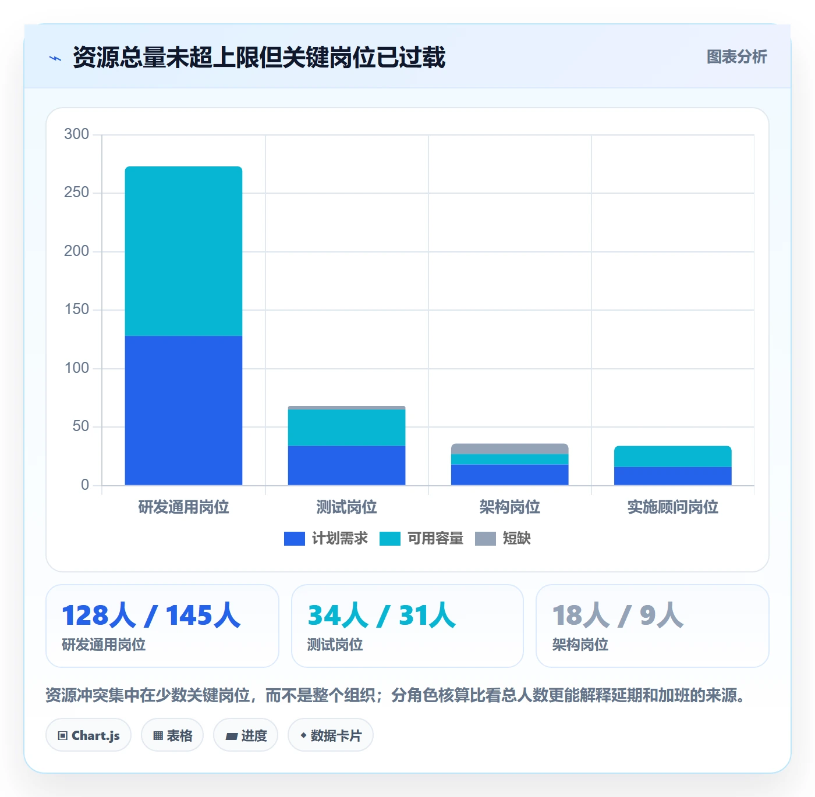Click the 测试岗位 x-axis label
This screenshot has width=815, height=797.
click(x=346, y=507)
